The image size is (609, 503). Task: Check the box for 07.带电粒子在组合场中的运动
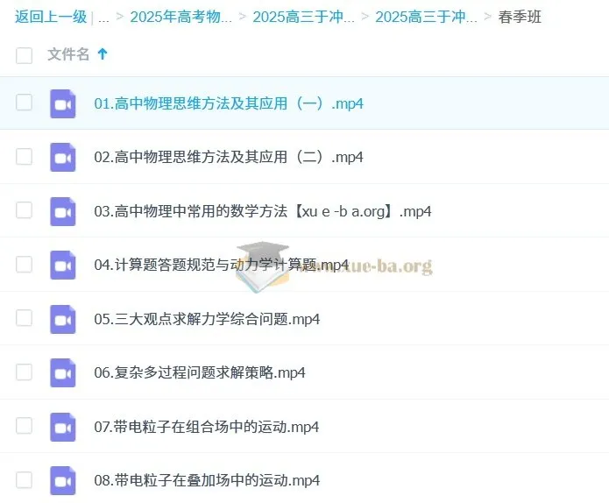[24, 425]
